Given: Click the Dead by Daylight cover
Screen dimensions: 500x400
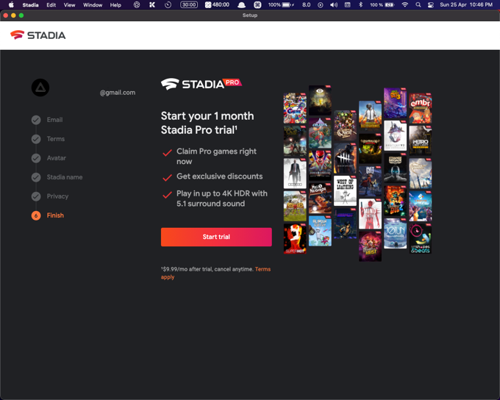Looking at the screenshot, I should (345, 159).
